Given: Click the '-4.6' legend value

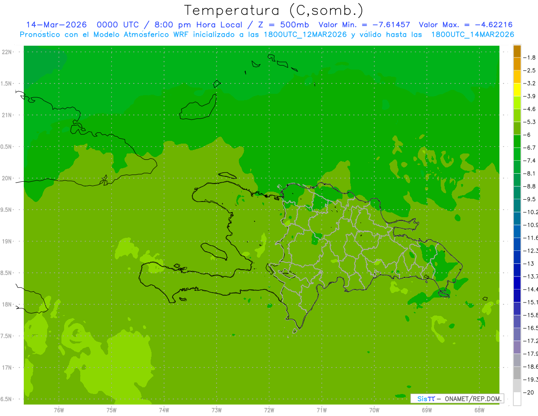Looking at the screenshot, I should (x=529, y=109).
